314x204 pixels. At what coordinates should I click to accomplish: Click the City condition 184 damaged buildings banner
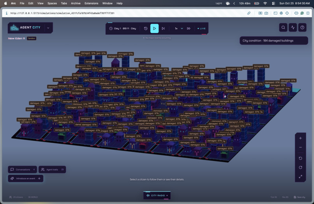(274, 41)
